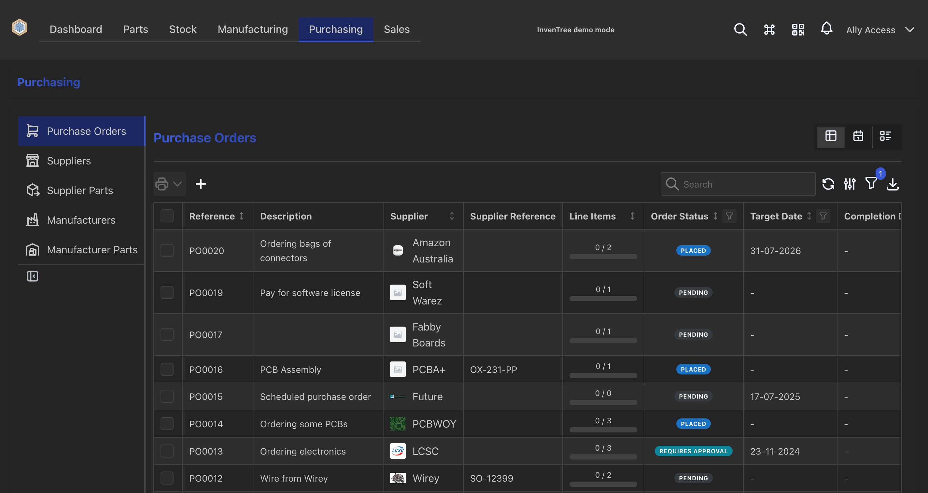Switch to calendar view icon
Image resolution: width=928 pixels, height=493 pixels.
click(858, 136)
